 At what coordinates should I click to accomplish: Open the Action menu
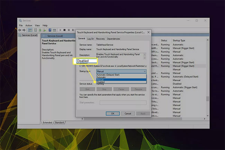click(x=29, y=25)
